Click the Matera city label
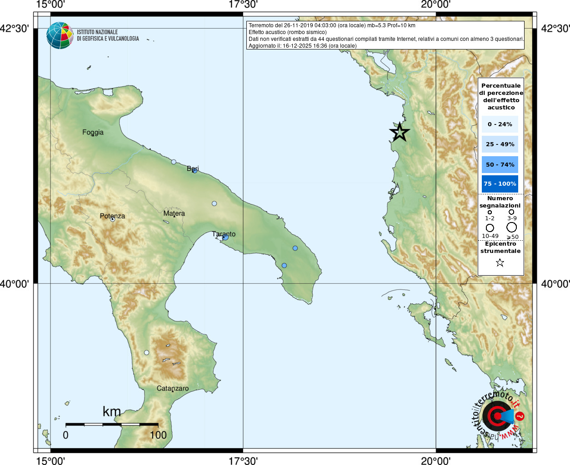The image size is (570, 465). 174,213
